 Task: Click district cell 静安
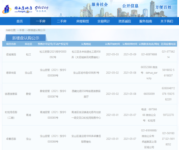pyautogui.click(x=29, y=94)
